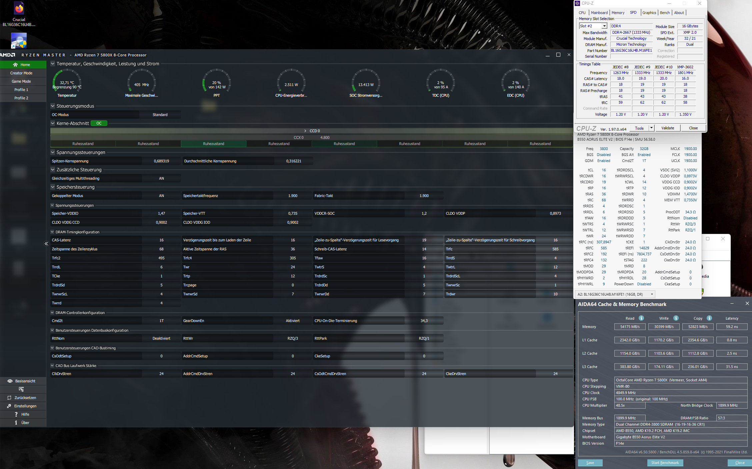Click the Read info icon in AIDA64
The image size is (752, 469).
(641, 318)
